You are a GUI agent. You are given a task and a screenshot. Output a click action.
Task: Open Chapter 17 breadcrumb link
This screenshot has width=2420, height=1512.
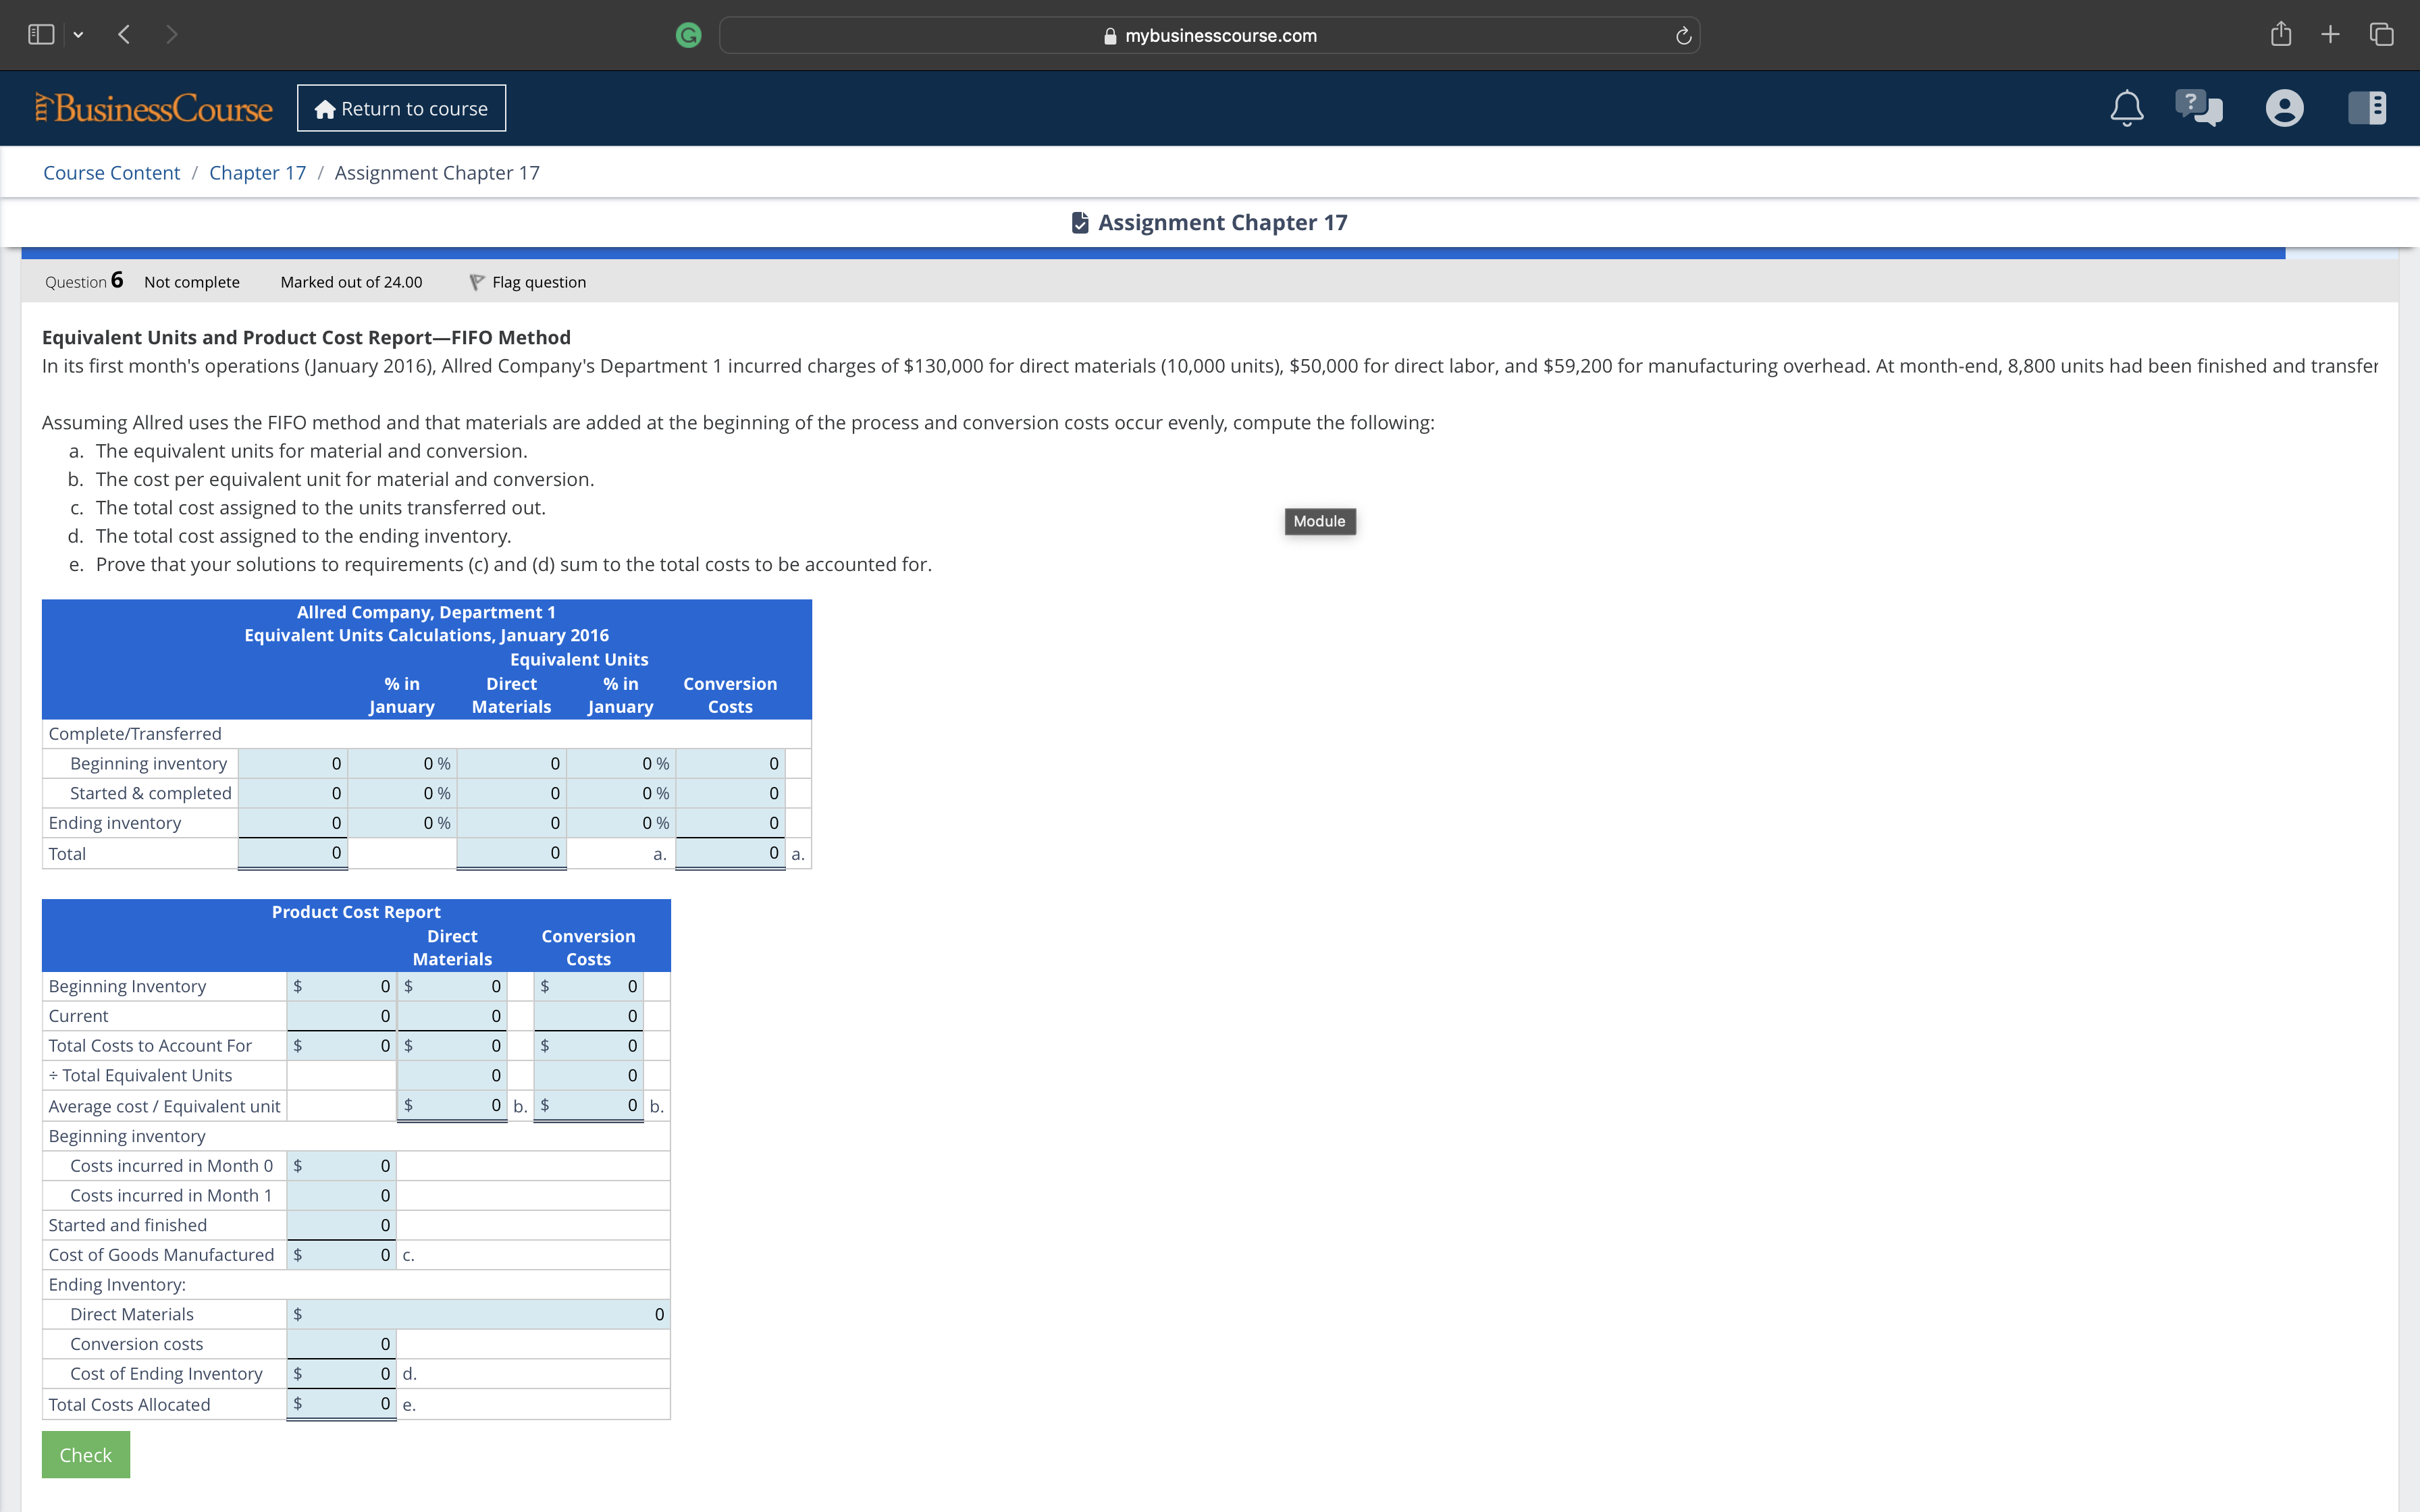click(257, 173)
